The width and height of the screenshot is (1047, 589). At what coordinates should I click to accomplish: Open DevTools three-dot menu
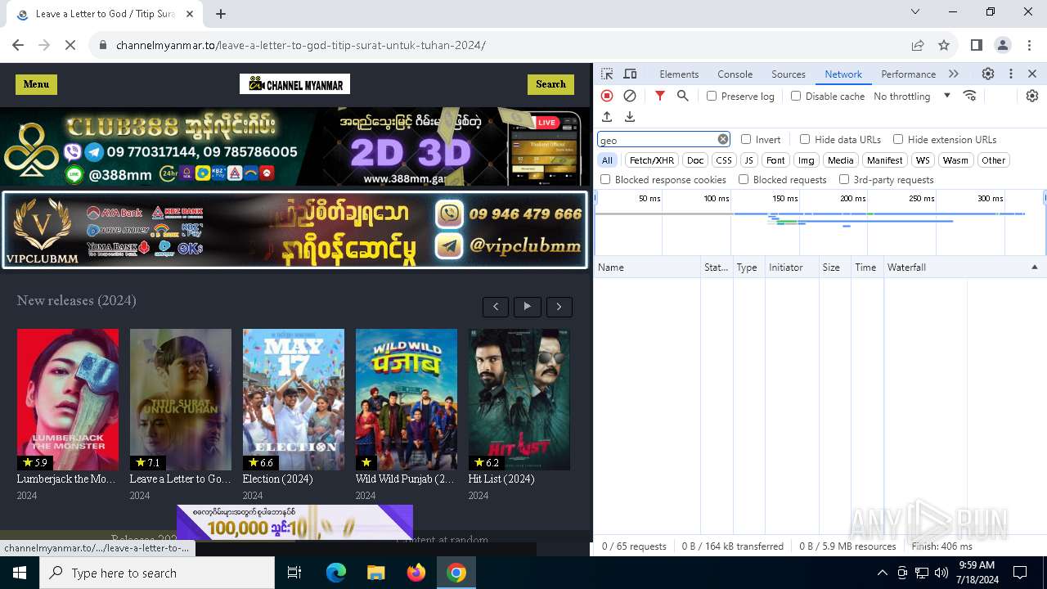click(x=1011, y=74)
